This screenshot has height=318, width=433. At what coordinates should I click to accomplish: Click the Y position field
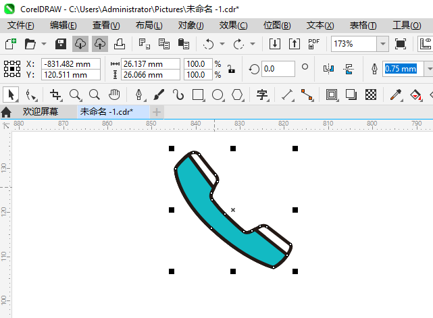[71, 75]
